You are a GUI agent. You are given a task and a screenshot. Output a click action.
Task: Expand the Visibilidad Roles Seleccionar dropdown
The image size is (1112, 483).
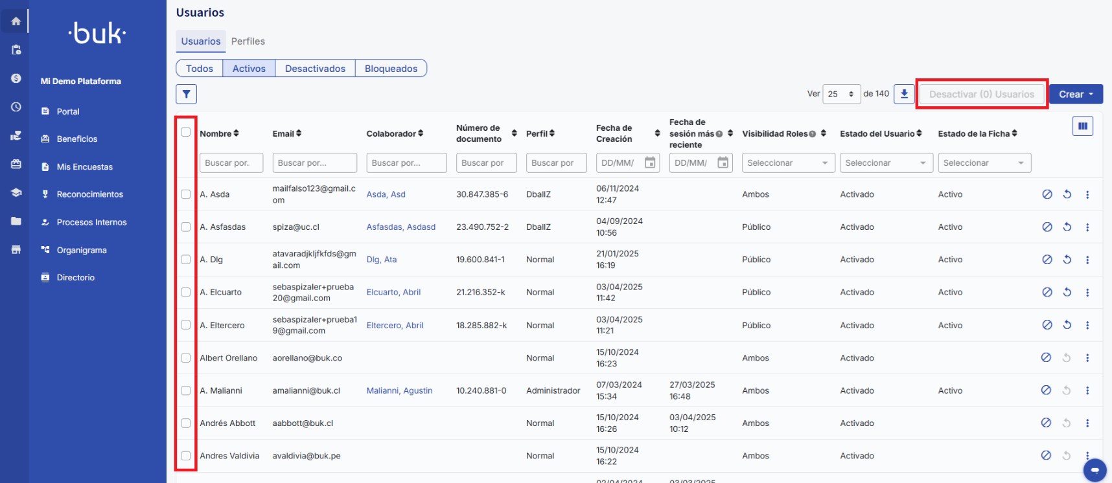pos(787,163)
